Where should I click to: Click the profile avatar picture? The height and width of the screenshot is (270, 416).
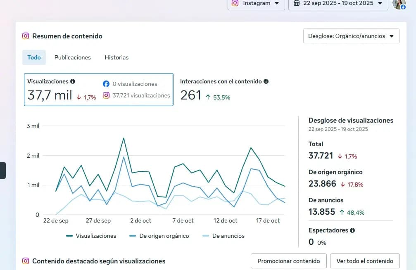pyautogui.click(x=399, y=4)
